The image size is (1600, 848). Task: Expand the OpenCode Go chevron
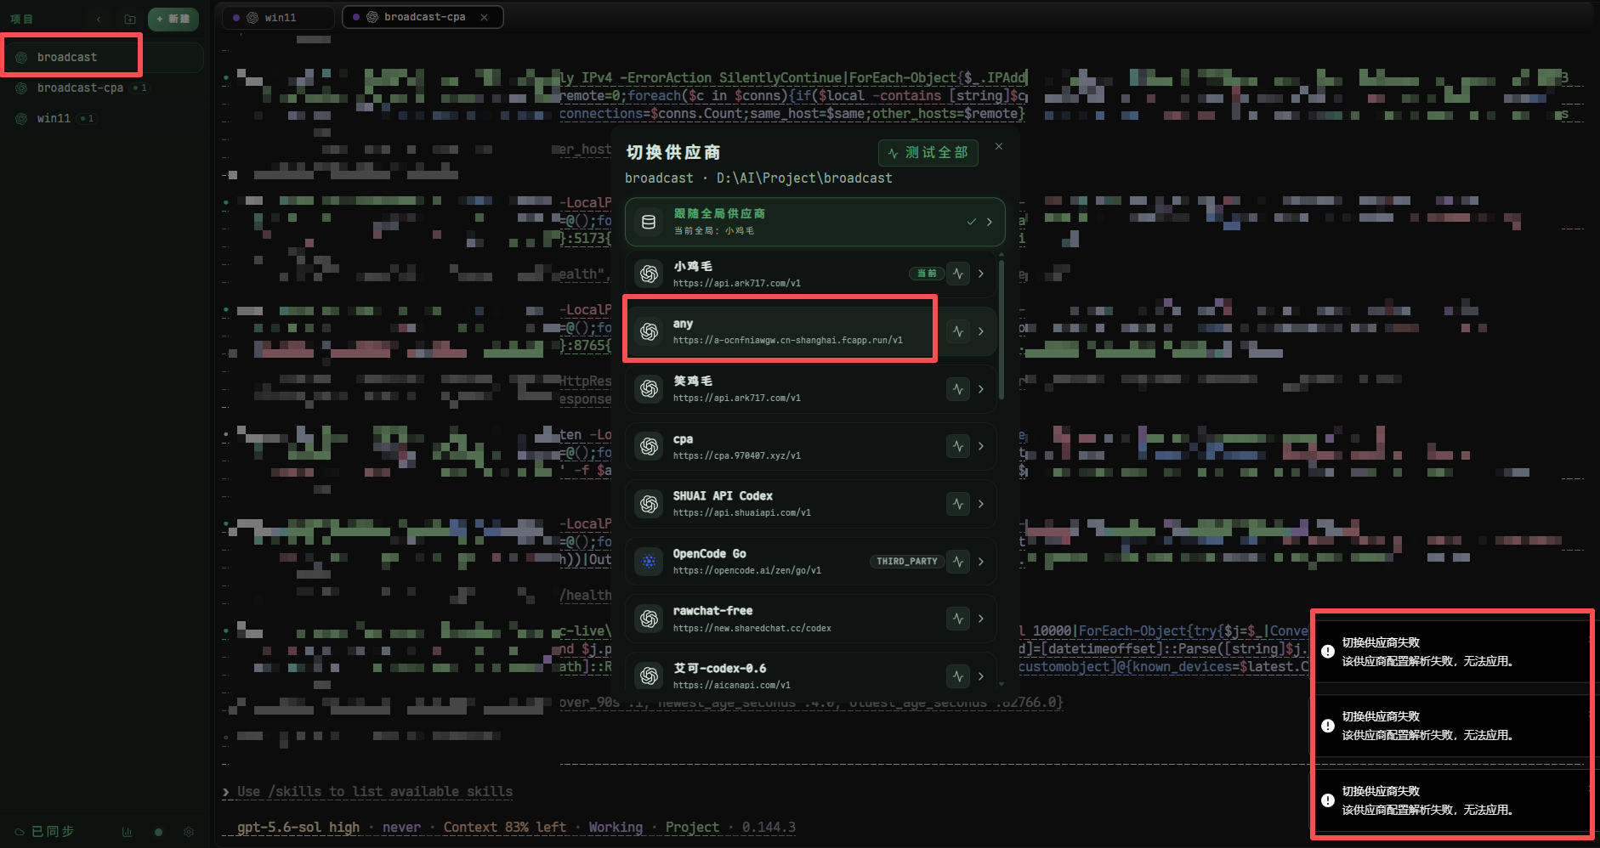[981, 561]
